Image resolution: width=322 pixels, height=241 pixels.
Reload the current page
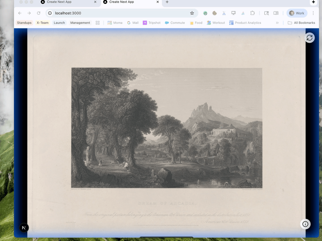coord(39,13)
